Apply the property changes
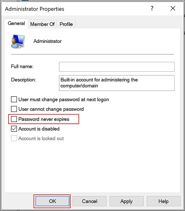This screenshot has width=185, height=211. (126, 201)
